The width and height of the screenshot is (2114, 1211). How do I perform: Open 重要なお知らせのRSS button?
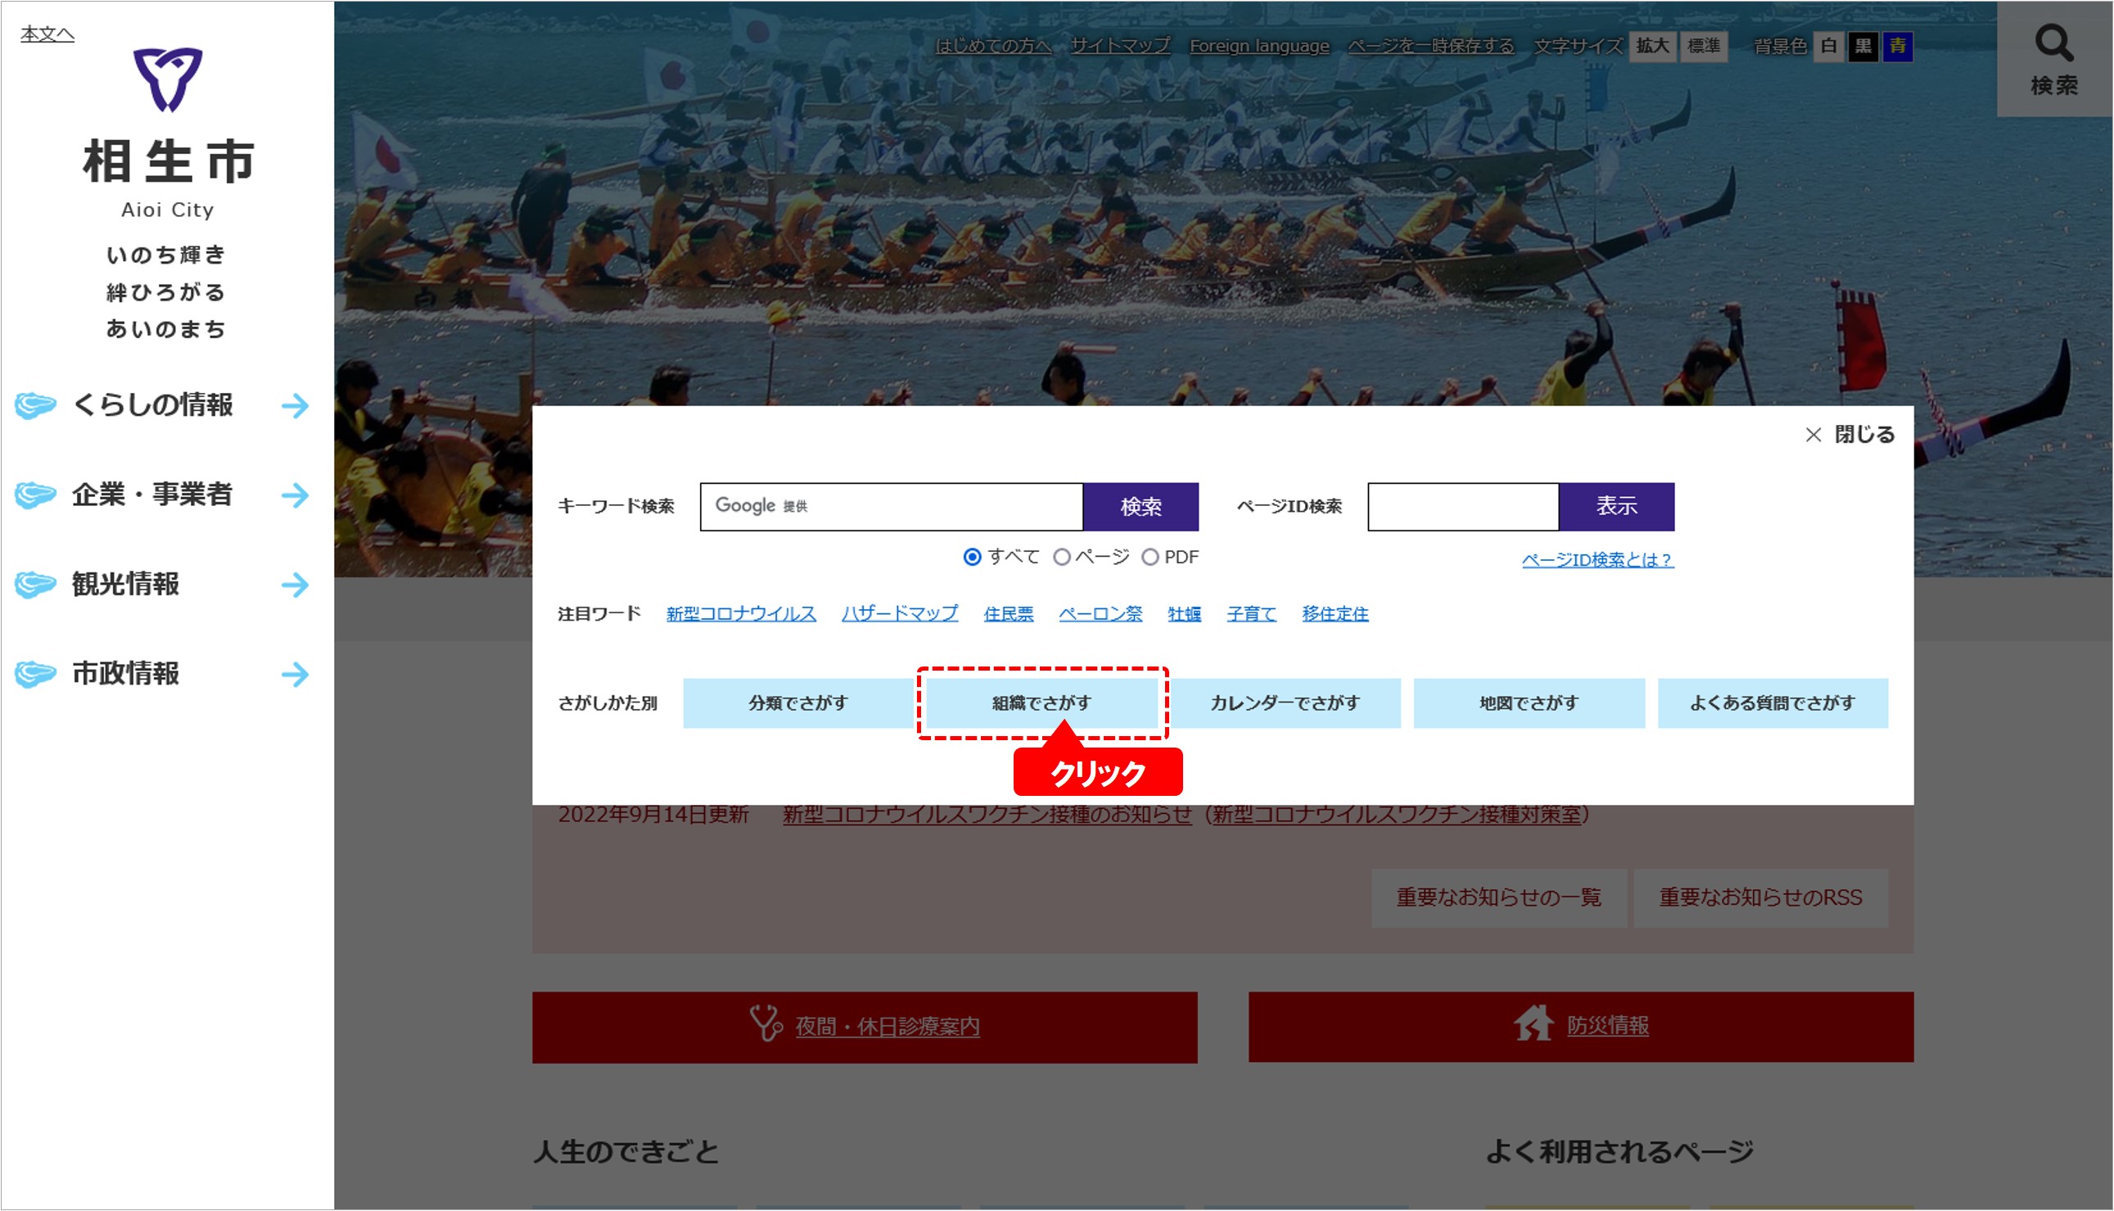pos(1760,898)
